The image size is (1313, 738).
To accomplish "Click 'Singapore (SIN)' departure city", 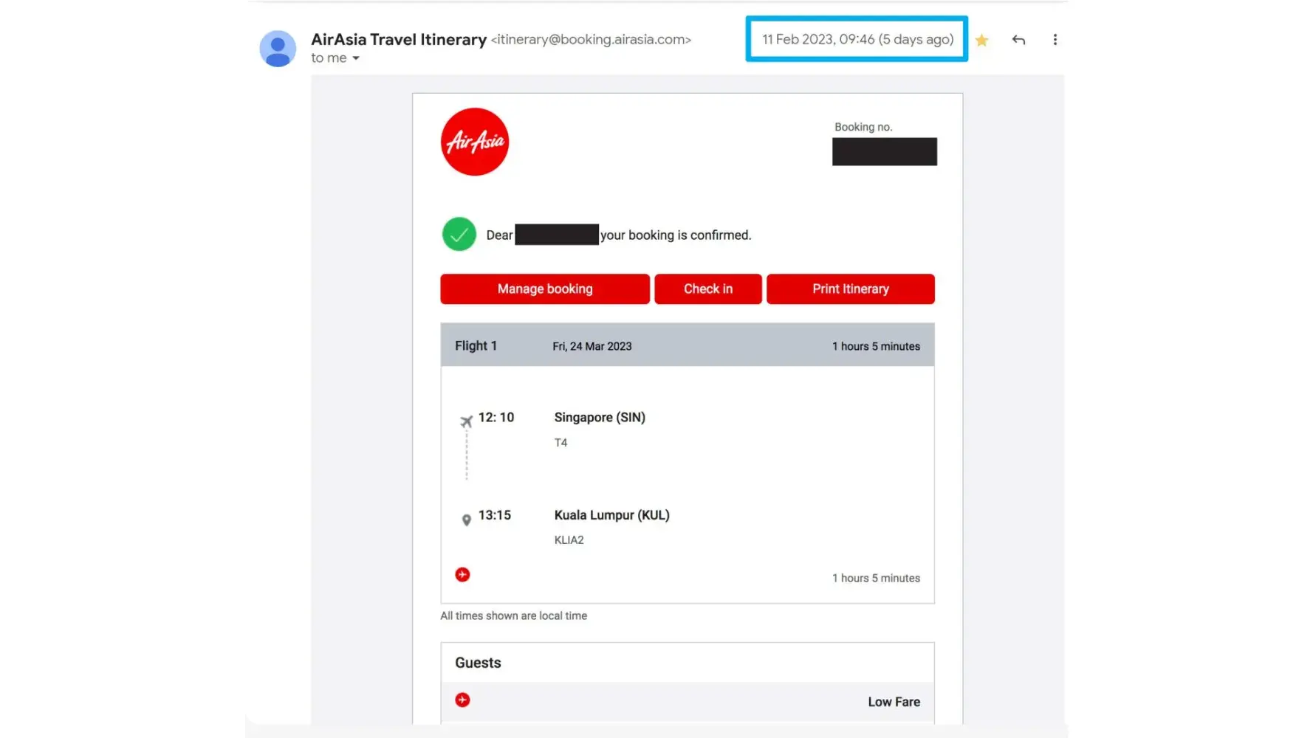I will click(600, 418).
